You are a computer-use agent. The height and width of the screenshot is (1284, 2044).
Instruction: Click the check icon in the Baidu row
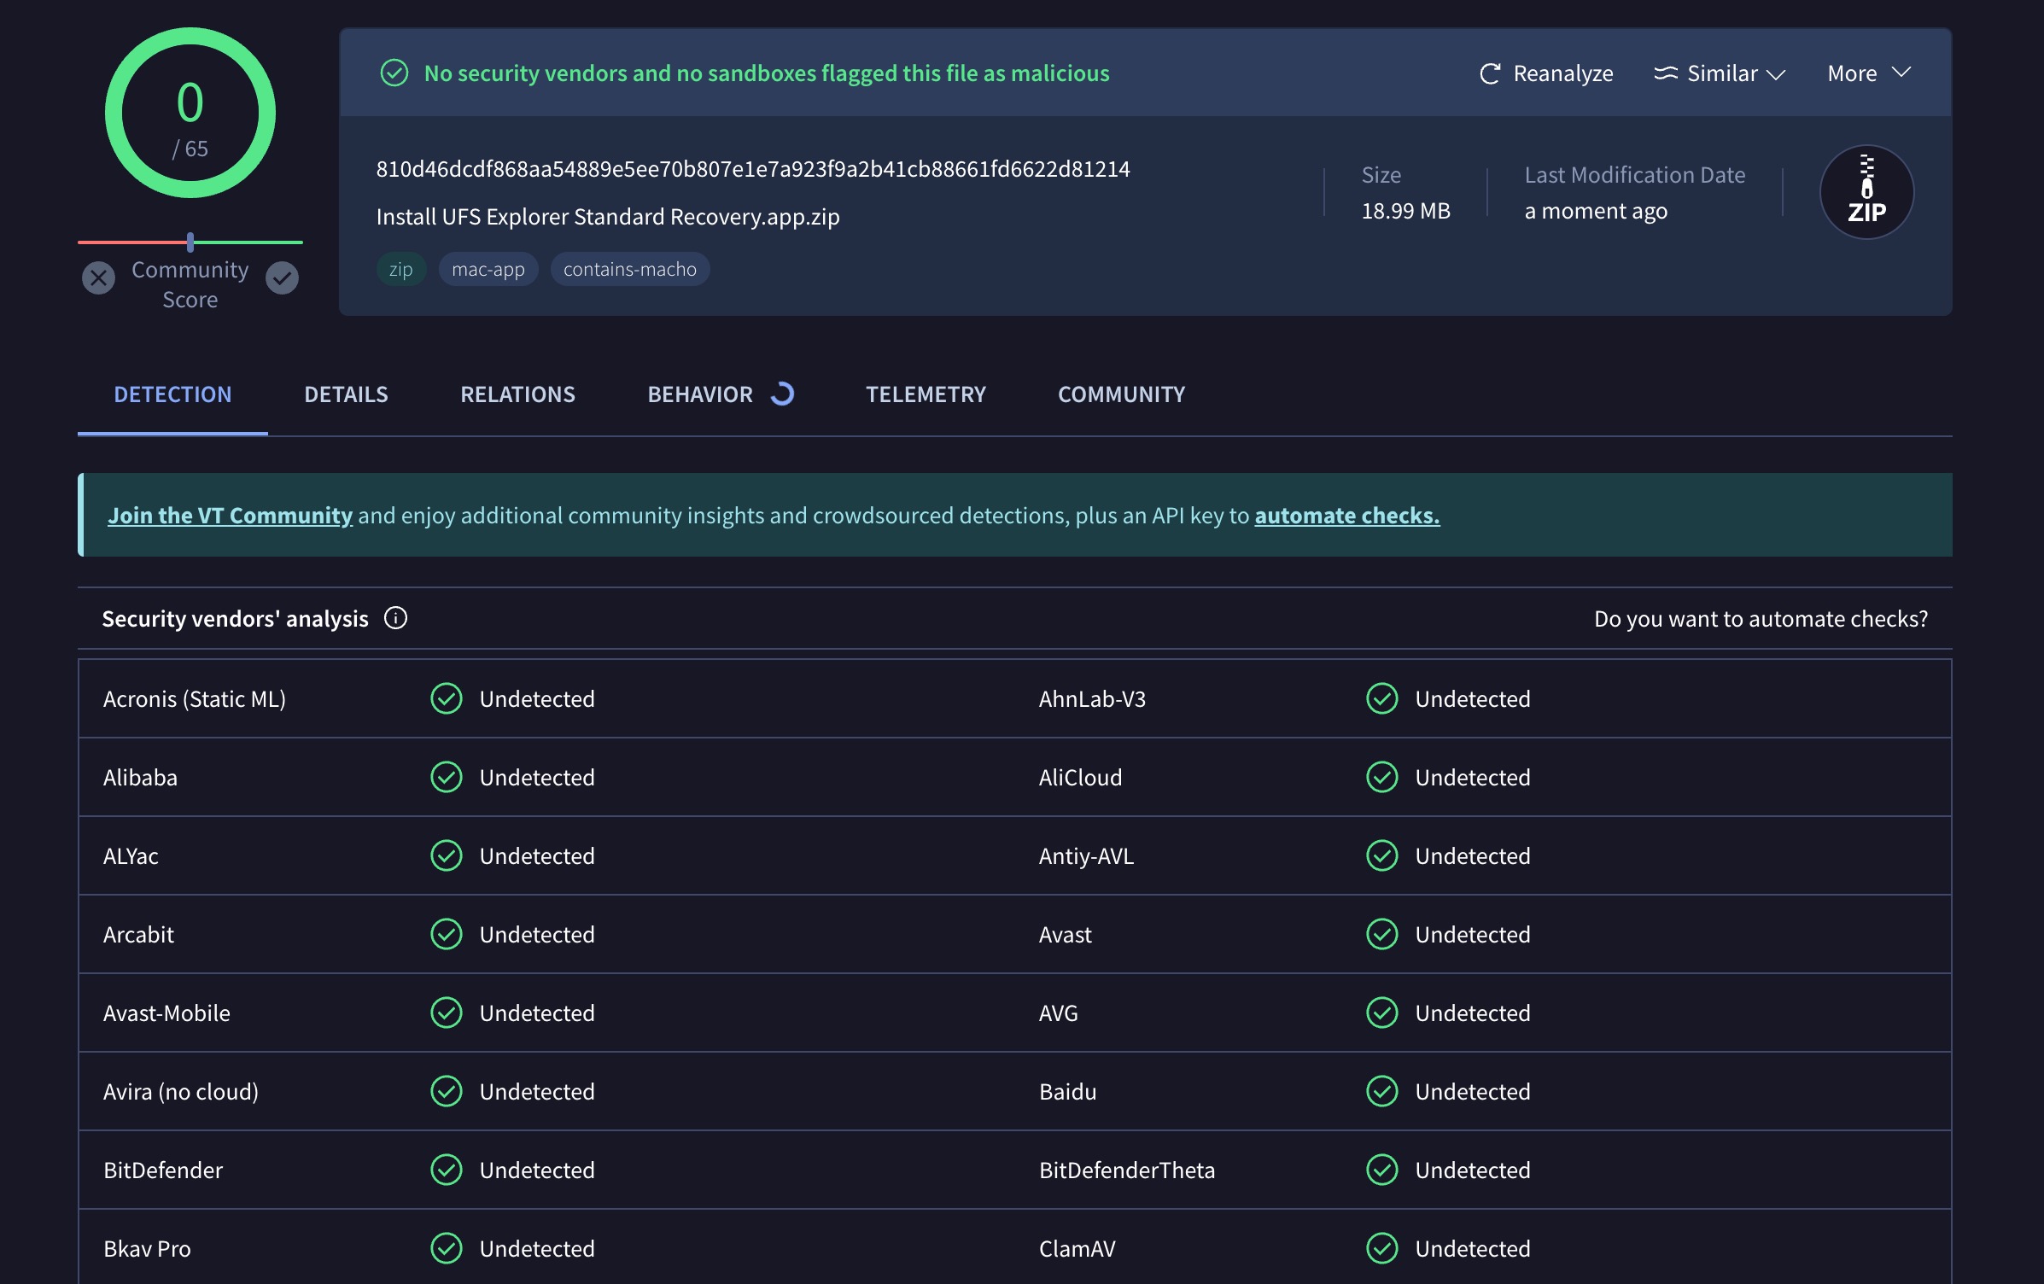point(1381,1091)
